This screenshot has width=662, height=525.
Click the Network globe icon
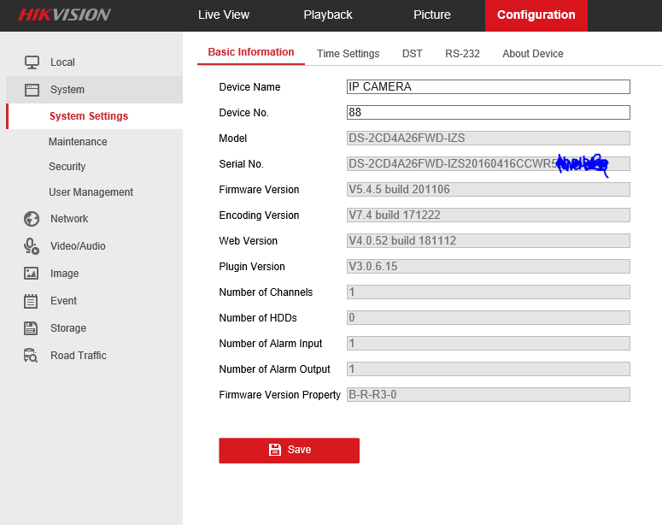point(32,219)
